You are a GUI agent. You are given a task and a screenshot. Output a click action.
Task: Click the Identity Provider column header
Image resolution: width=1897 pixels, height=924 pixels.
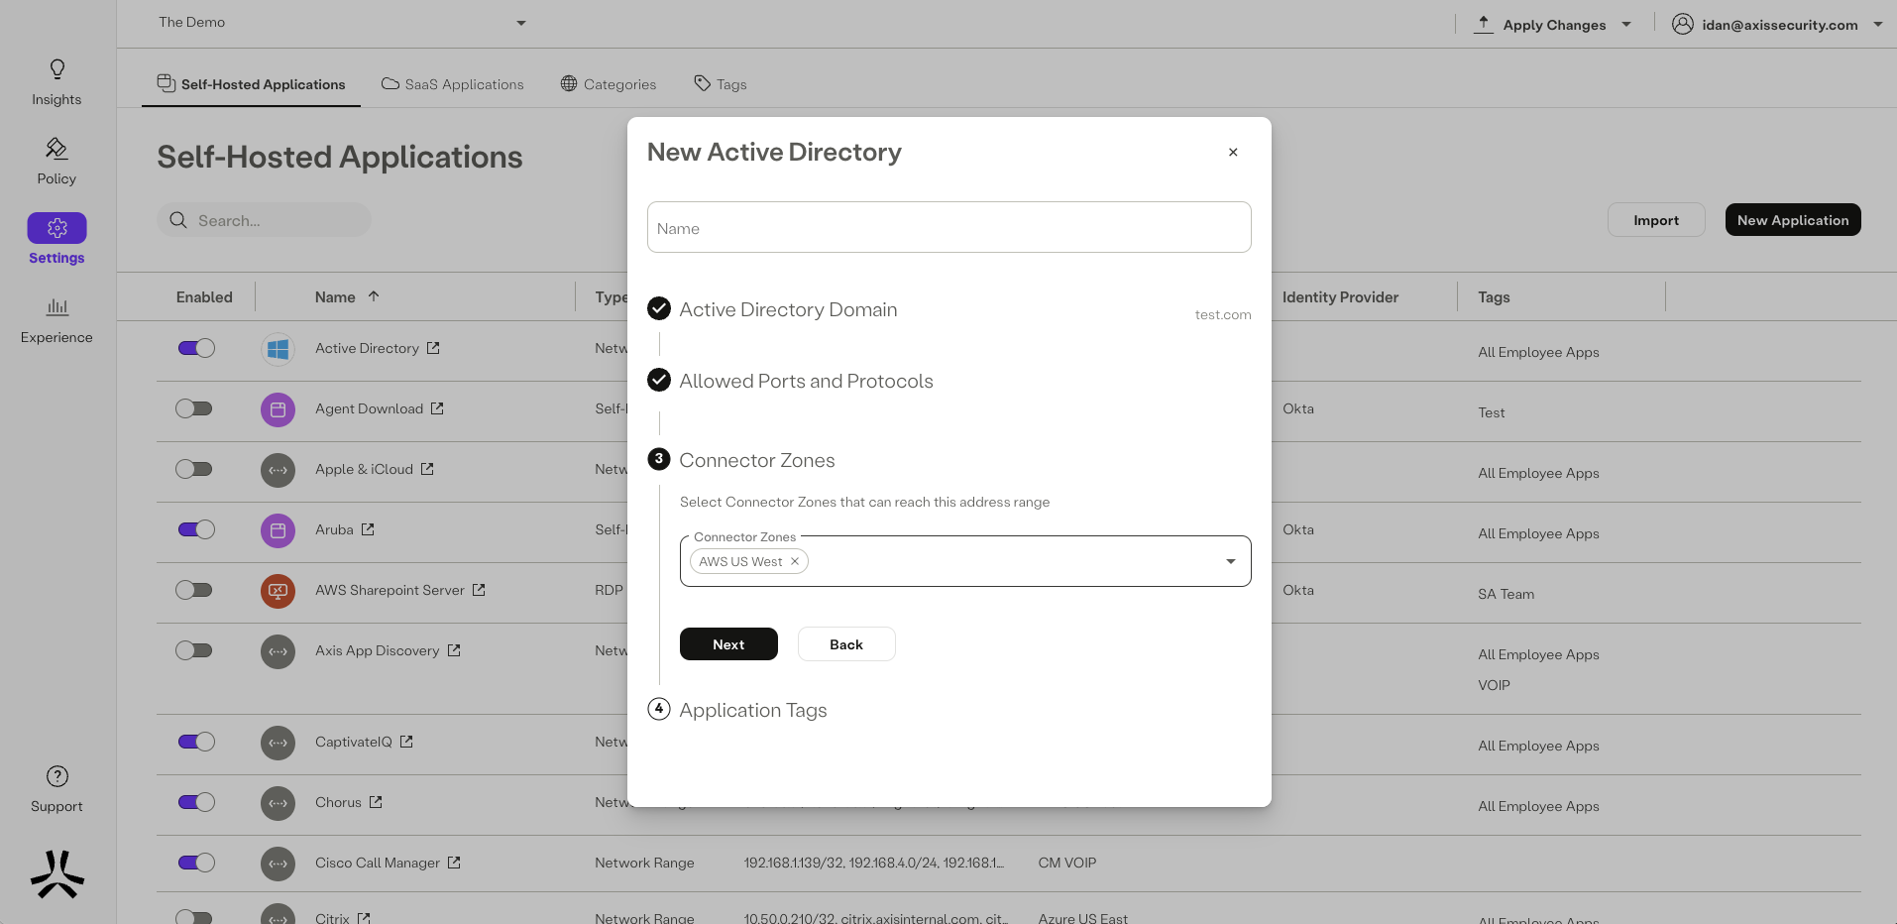1340,297
